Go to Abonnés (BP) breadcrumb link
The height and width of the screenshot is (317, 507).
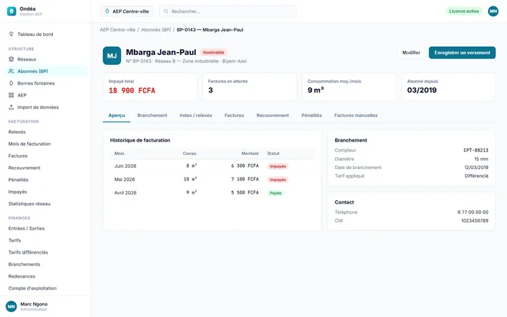[x=156, y=30]
